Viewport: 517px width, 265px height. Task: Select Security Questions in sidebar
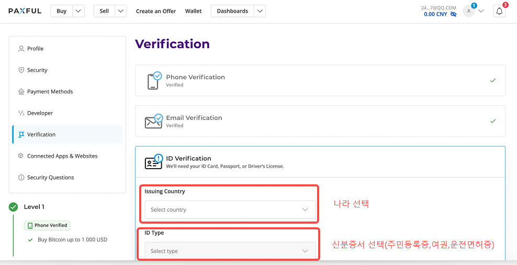coord(50,178)
